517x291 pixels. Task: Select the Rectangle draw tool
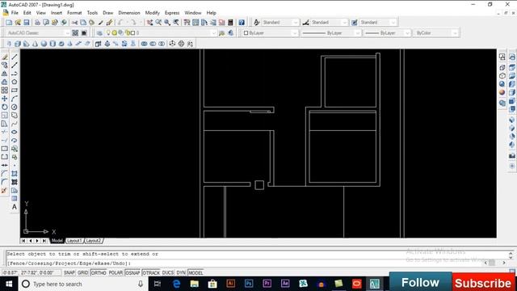click(x=15, y=90)
